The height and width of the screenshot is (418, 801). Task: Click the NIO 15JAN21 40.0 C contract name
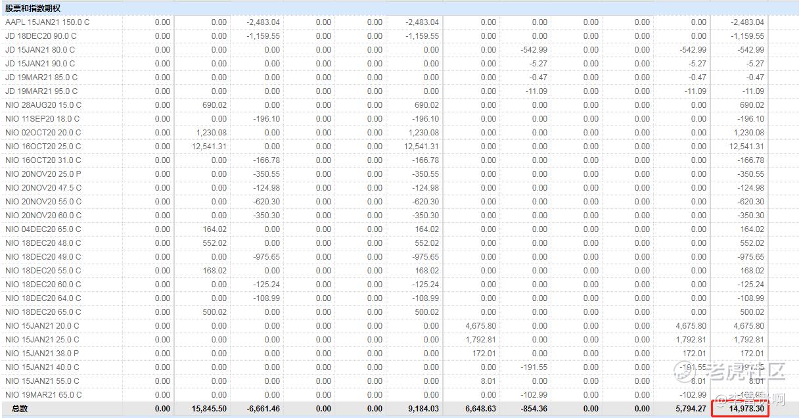click(x=42, y=367)
